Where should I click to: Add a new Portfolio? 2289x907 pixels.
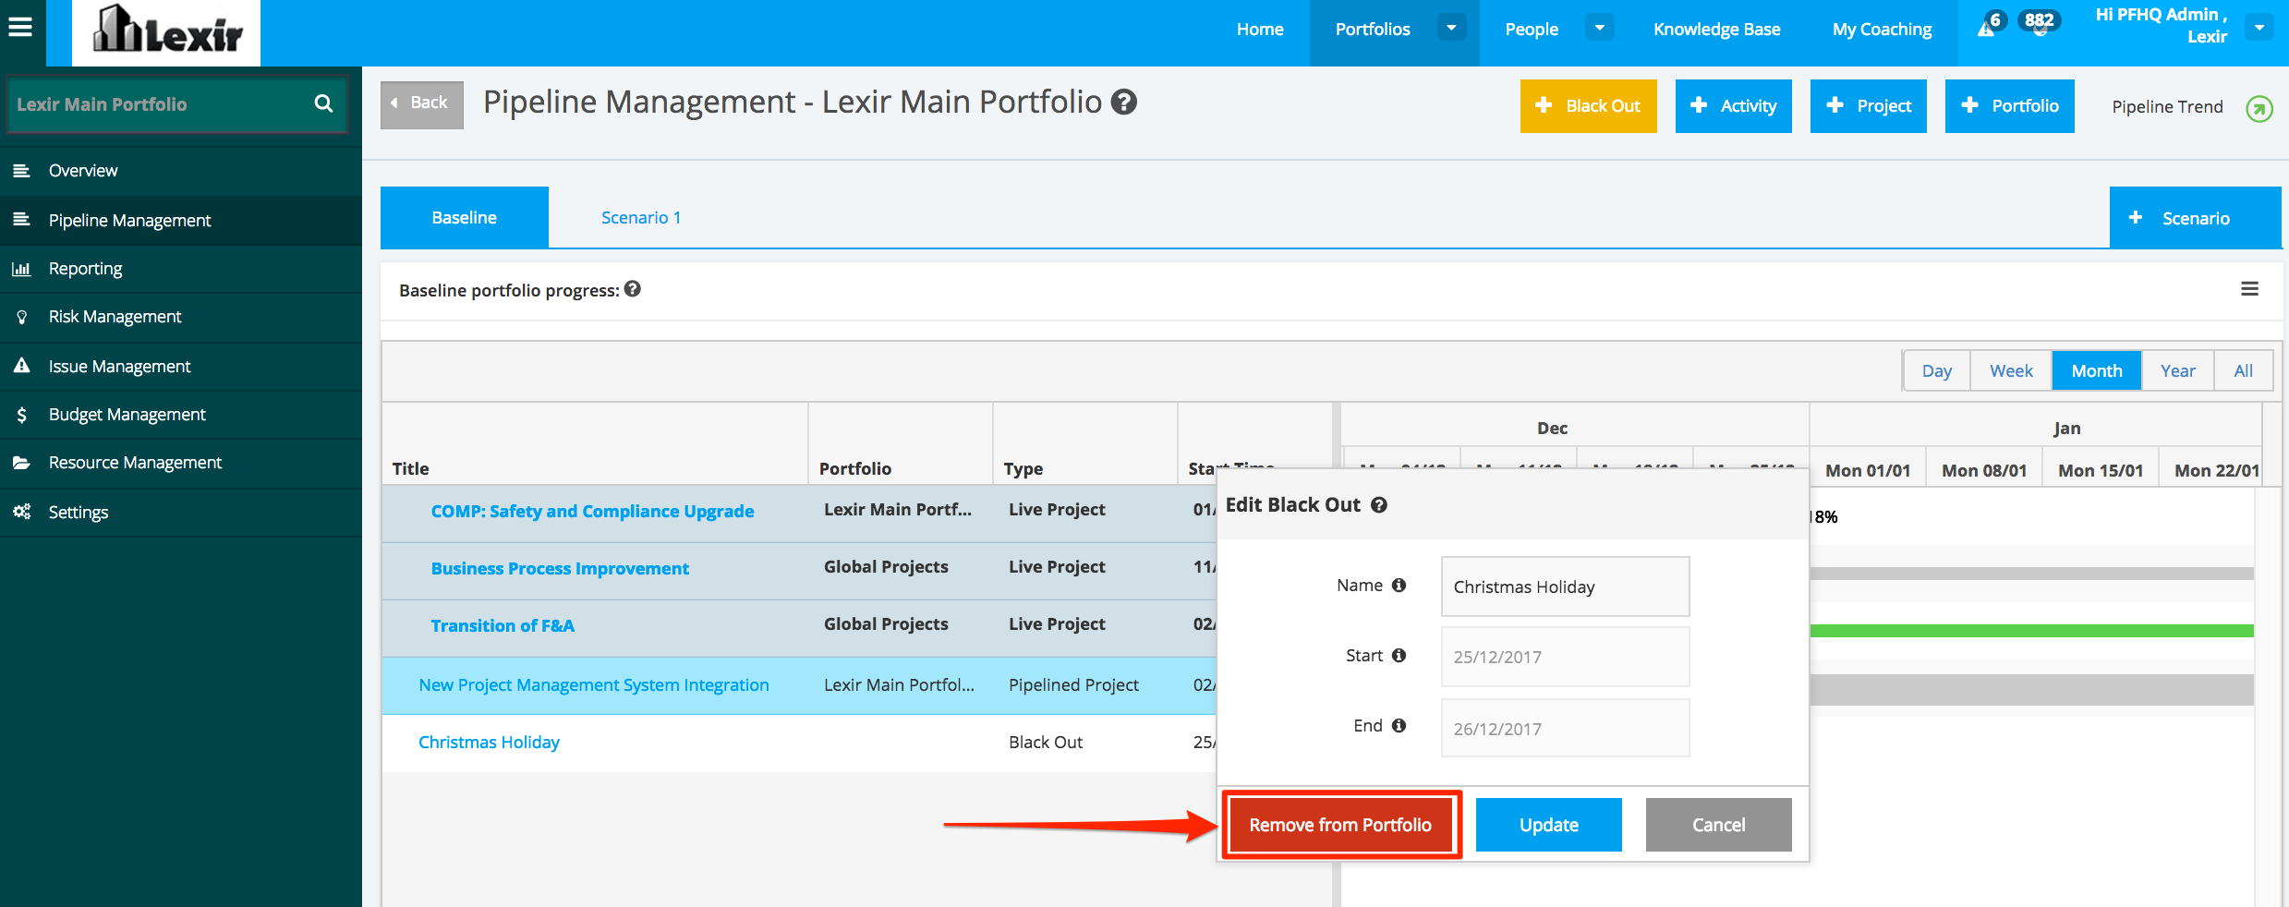click(2010, 106)
